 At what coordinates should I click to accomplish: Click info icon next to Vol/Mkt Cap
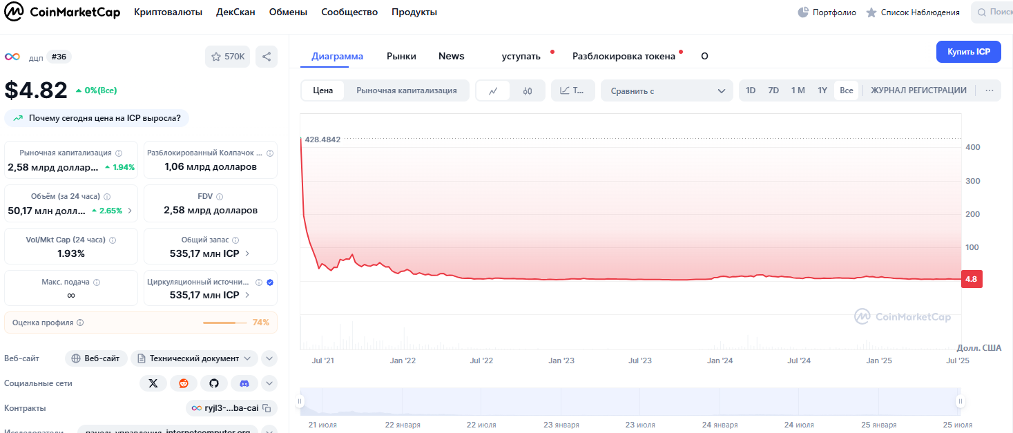coord(113,240)
